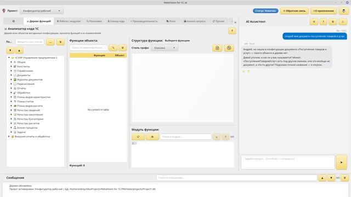
Task: Switch to the Прочее tab
Action: (218, 21)
